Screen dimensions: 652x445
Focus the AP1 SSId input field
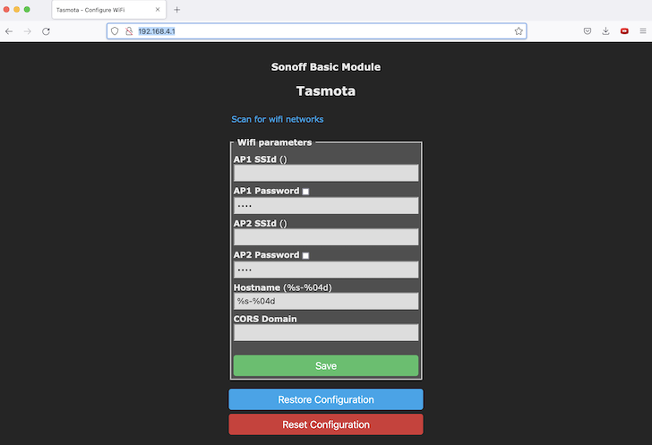pyautogui.click(x=326, y=173)
